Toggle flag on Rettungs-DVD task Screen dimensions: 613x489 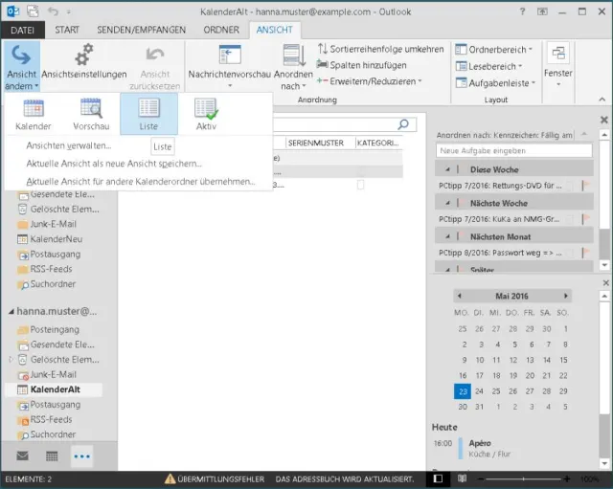click(586, 186)
